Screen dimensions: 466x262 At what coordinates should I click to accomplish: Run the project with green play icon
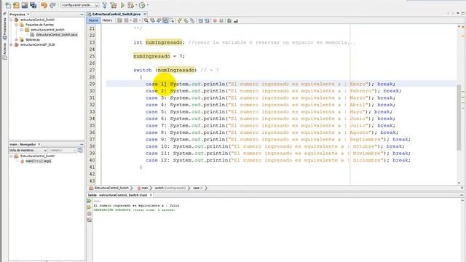(x=122, y=5)
